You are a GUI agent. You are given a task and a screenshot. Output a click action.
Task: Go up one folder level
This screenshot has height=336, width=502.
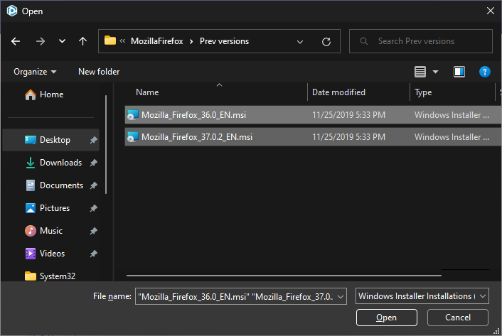[x=82, y=41]
